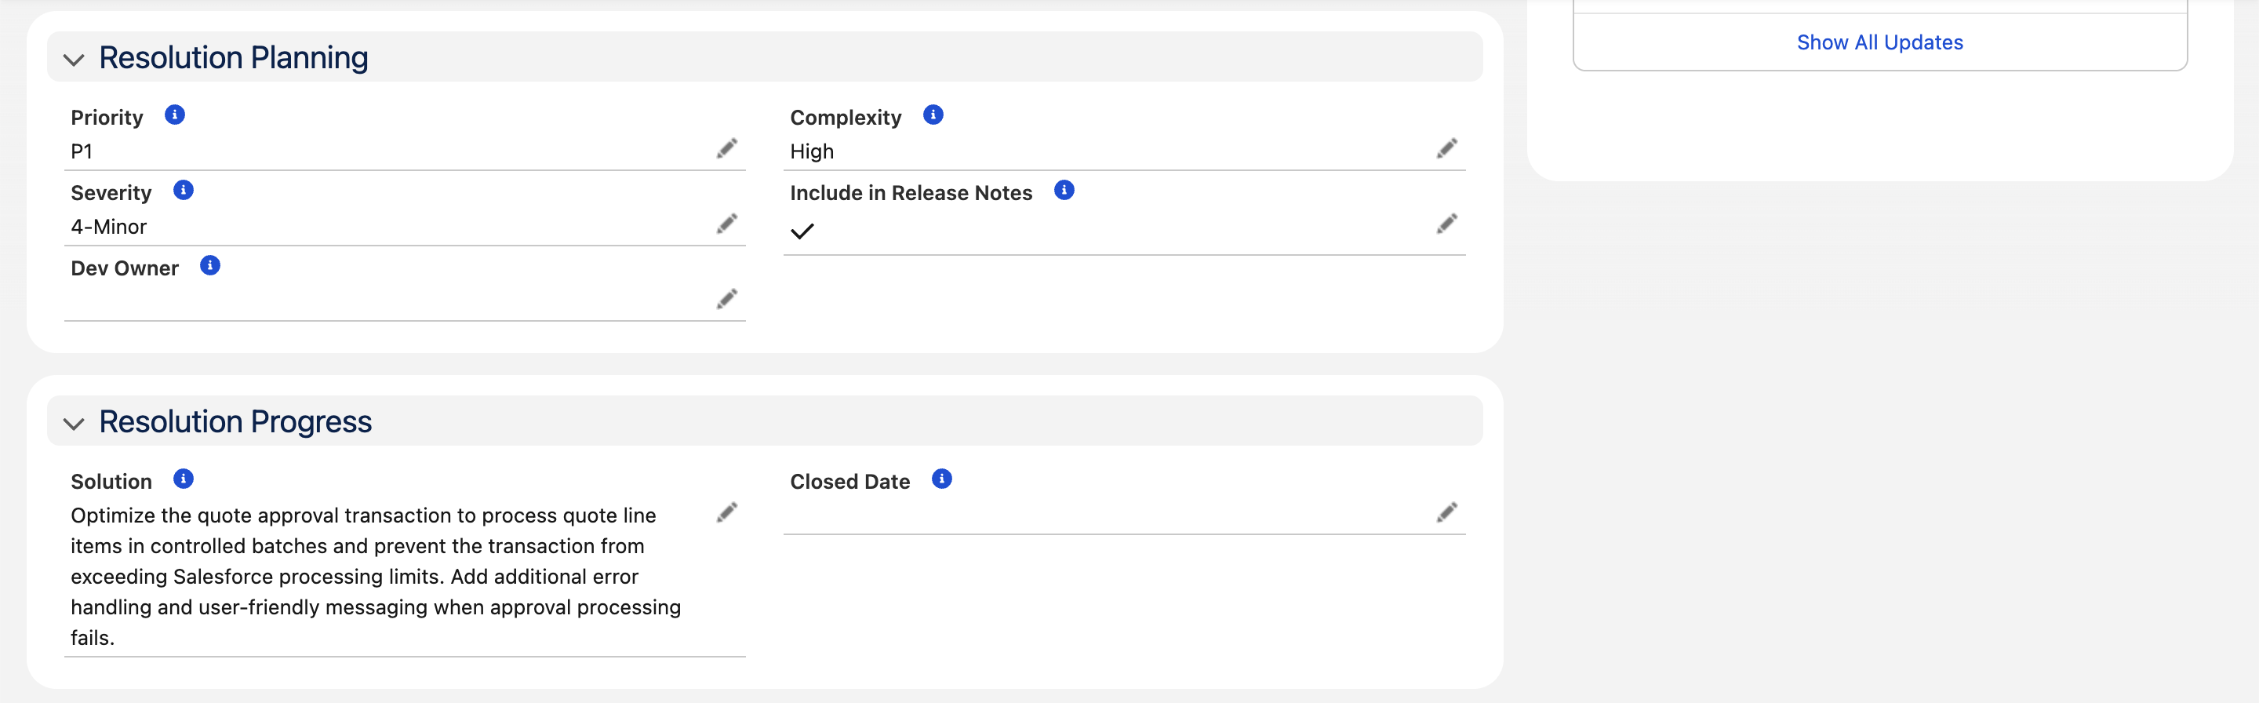2259x703 pixels.
Task: Open the Priority info tooltip icon
Action: click(x=174, y=115)
